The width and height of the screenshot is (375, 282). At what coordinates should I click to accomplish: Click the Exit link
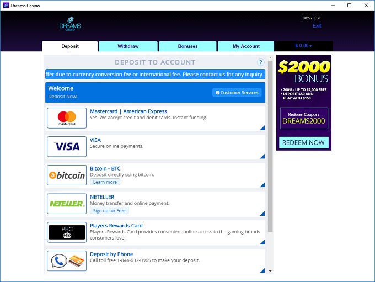pyautogui.click(x=317, y=26)
